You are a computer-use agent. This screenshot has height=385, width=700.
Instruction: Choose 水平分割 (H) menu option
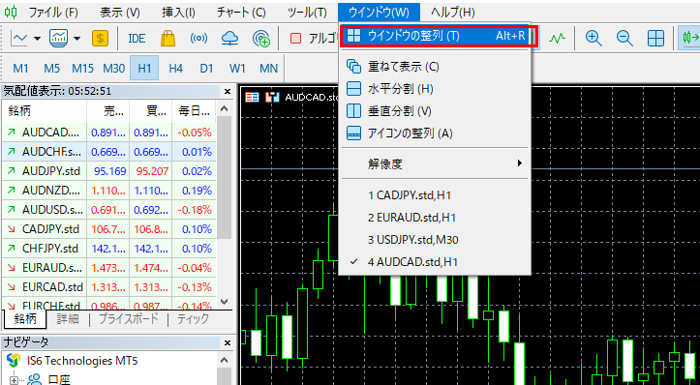coord(436,89)
